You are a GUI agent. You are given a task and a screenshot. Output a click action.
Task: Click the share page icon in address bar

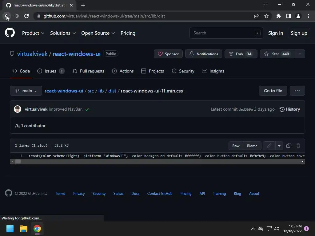[x=257, y=16]
